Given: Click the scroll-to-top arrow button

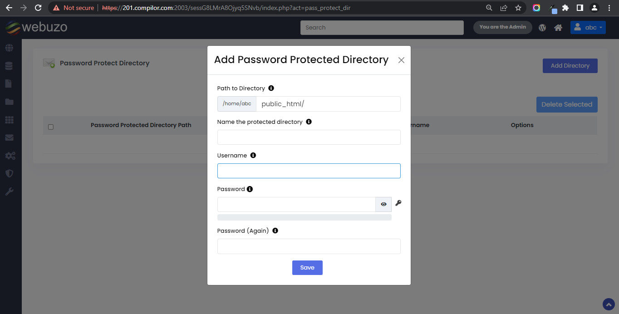Looking at the screenshot, I should pyautogui.click(x=608, y=304).
